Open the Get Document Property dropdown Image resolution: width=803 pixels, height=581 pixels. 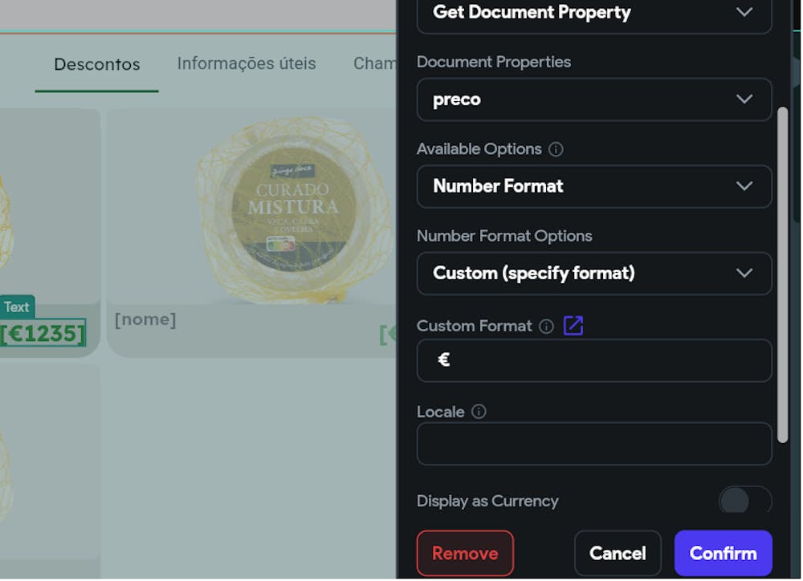tap(594, 13)
